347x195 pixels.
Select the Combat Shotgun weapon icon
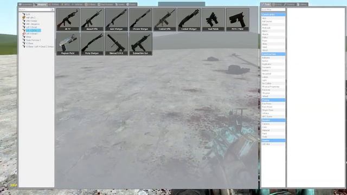tap(189, 19)
